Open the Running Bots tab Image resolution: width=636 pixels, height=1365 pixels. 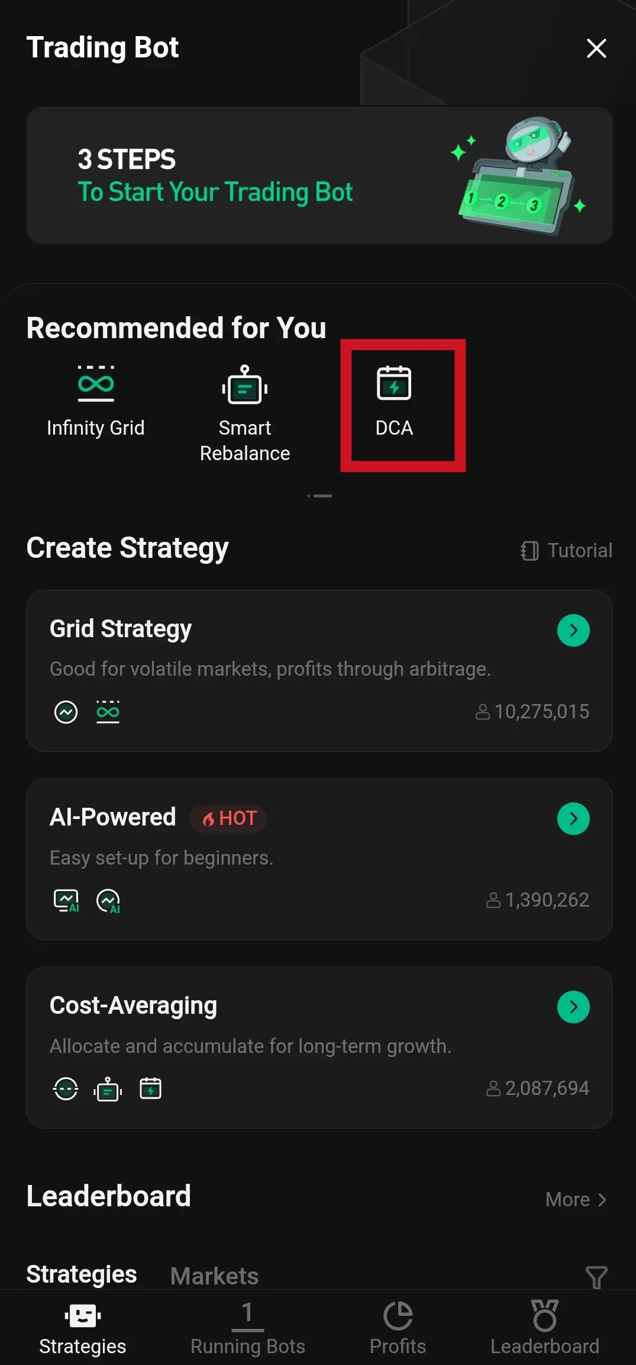(247, 1328)
